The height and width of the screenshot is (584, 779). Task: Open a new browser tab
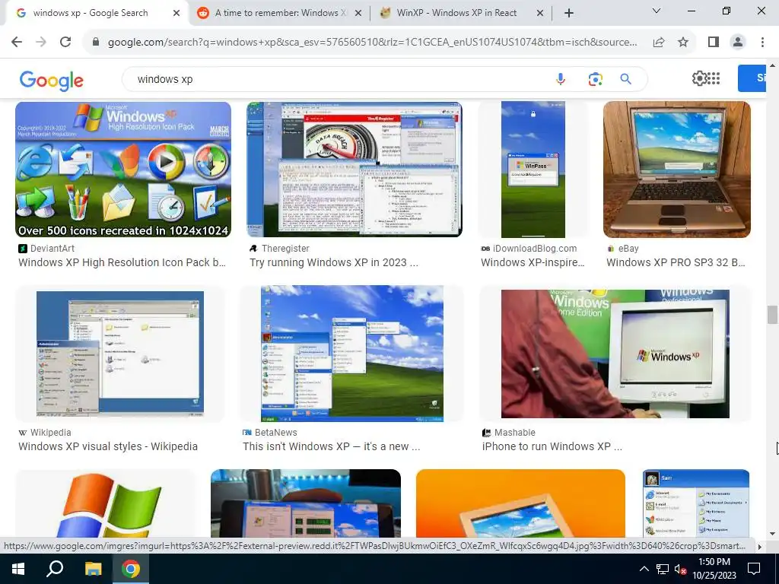[569, 13]
